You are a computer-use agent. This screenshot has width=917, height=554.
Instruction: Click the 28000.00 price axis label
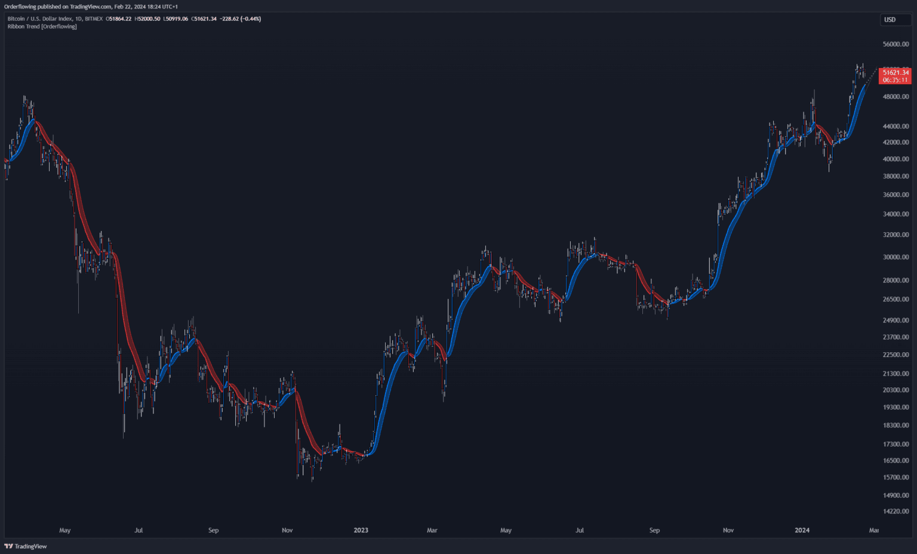[x=896, y=280]
